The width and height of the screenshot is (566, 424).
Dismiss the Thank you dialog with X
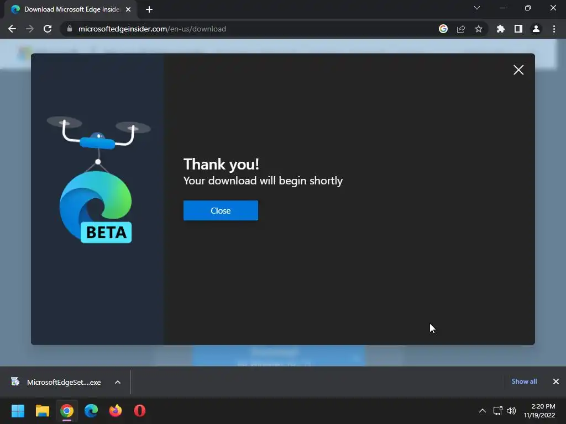point(518,70)
